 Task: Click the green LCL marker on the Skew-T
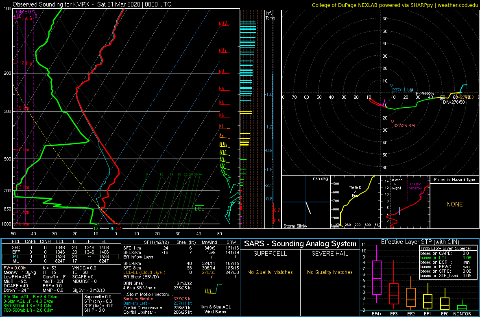point(199,207)
